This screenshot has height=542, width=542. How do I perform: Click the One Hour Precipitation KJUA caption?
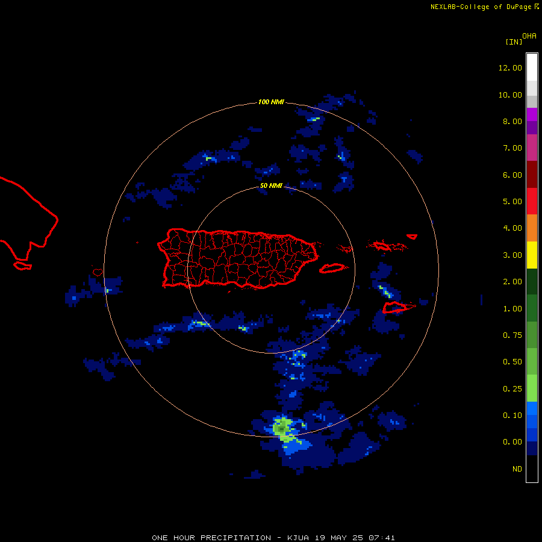click(273, 538)
